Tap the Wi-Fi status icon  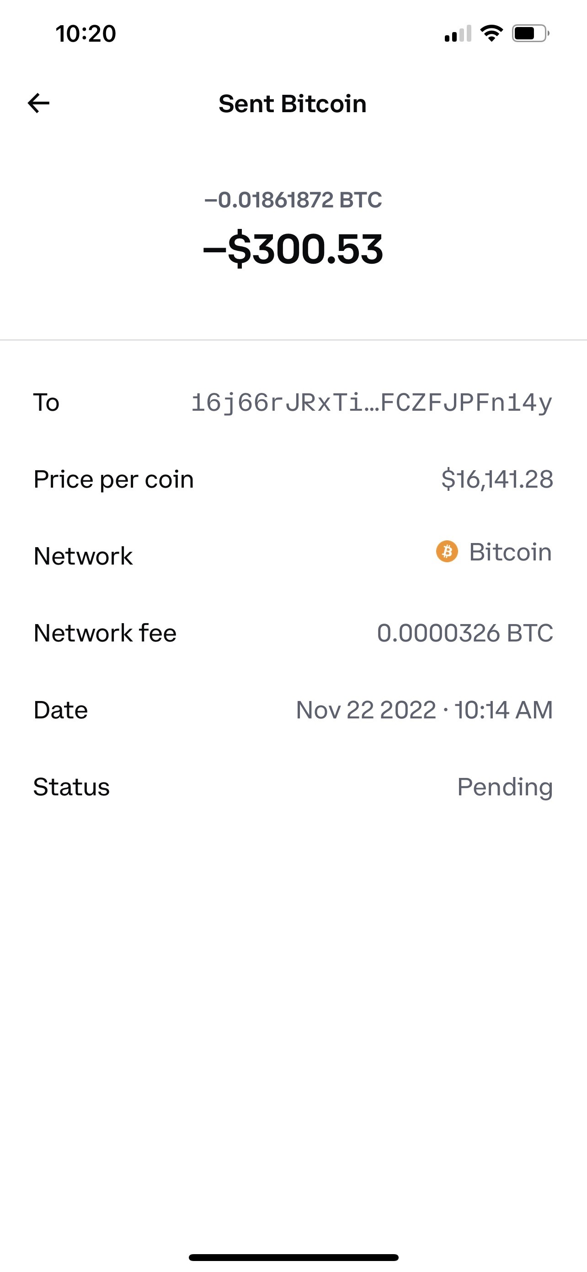click(x=491, y=33)
